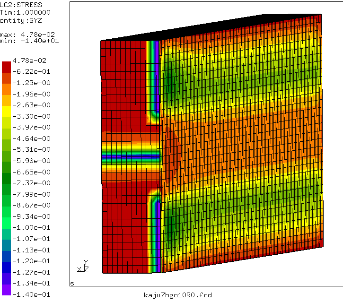This screenshot has width=343, height=302.
Task: Click the legend value -5.31e+00
Action: click(x=31, y=149)
